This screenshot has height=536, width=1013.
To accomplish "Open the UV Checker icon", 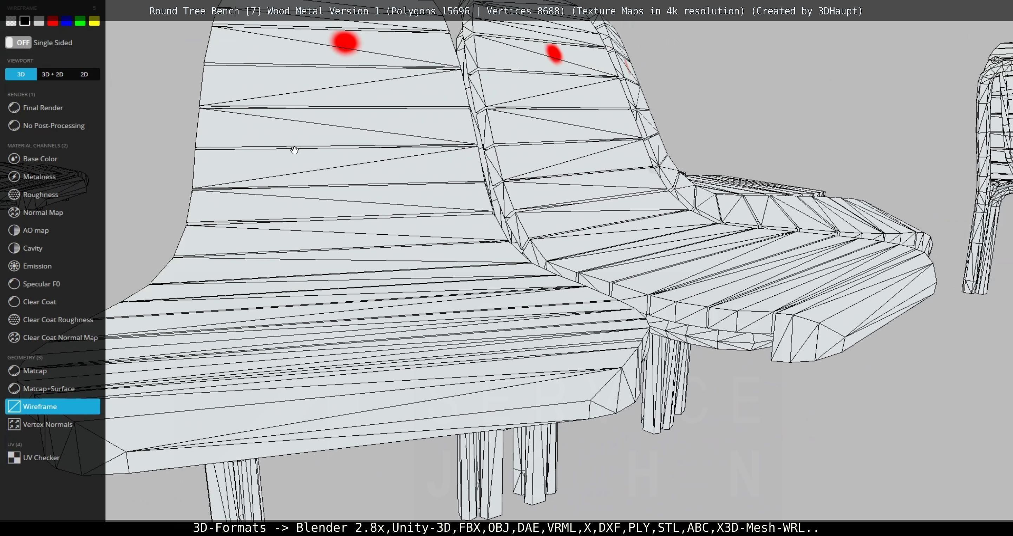I will point(14,457).
